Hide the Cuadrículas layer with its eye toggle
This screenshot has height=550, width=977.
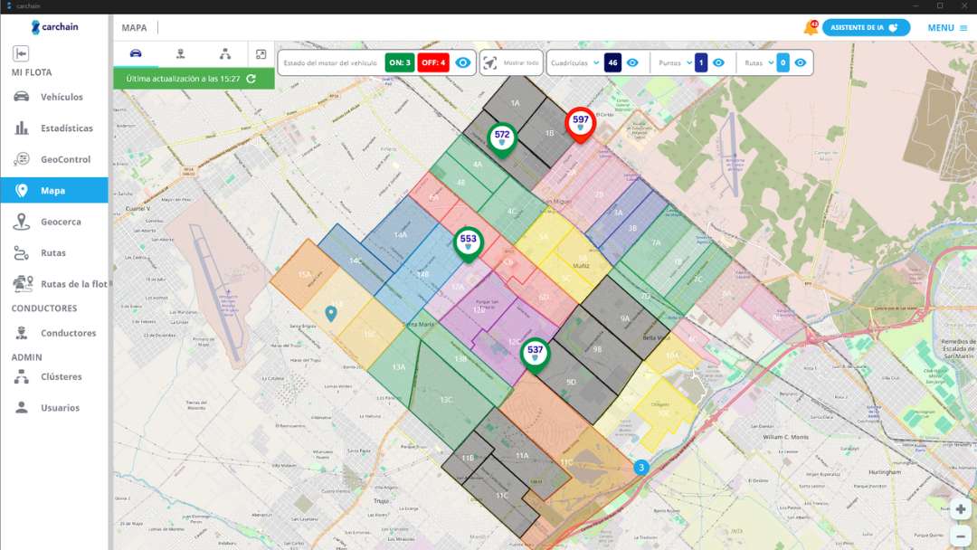click(x=634, y=62)
